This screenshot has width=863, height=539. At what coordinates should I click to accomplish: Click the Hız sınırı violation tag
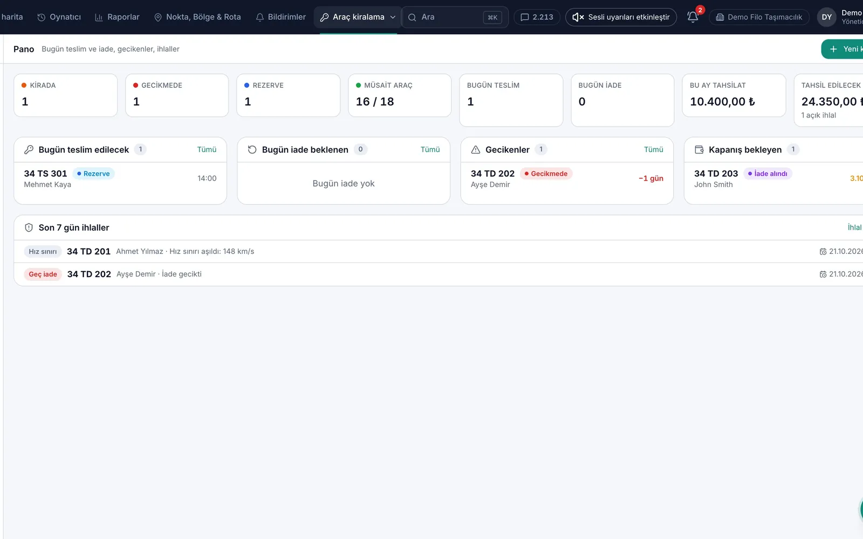pos(43,252)
